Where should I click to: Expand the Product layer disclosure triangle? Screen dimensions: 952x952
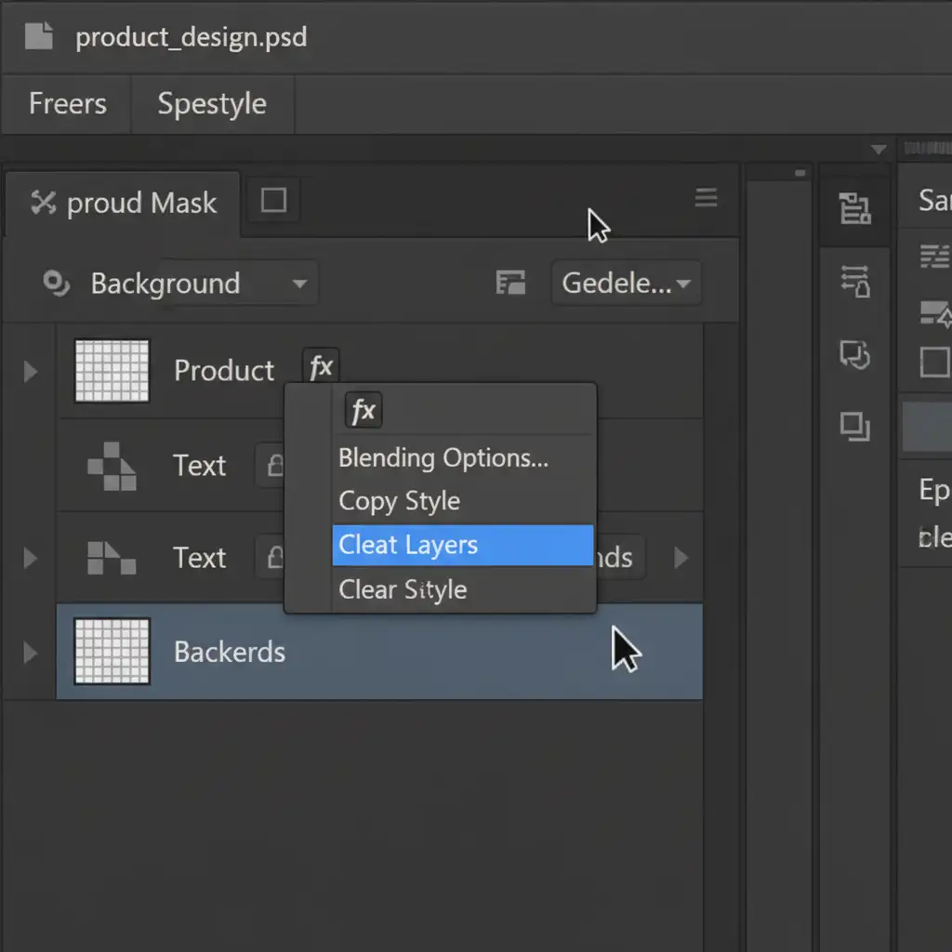coord(31,372)
